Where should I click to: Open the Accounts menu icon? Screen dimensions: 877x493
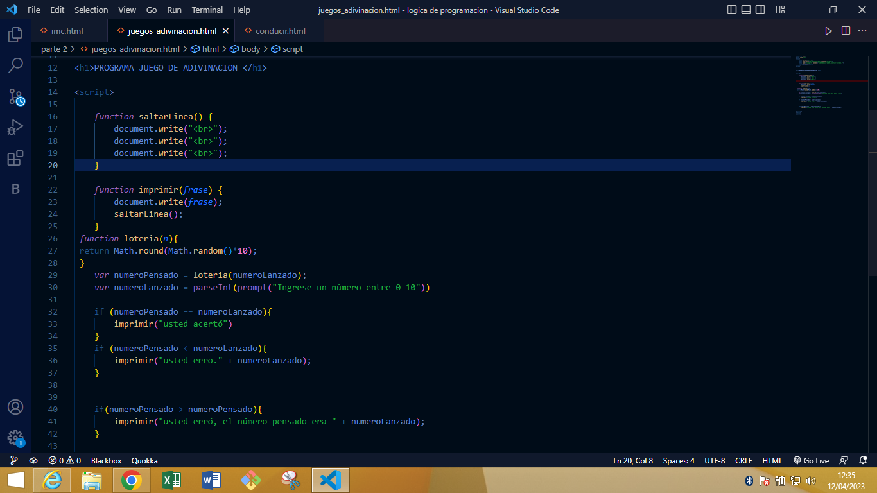click(15, 407)
